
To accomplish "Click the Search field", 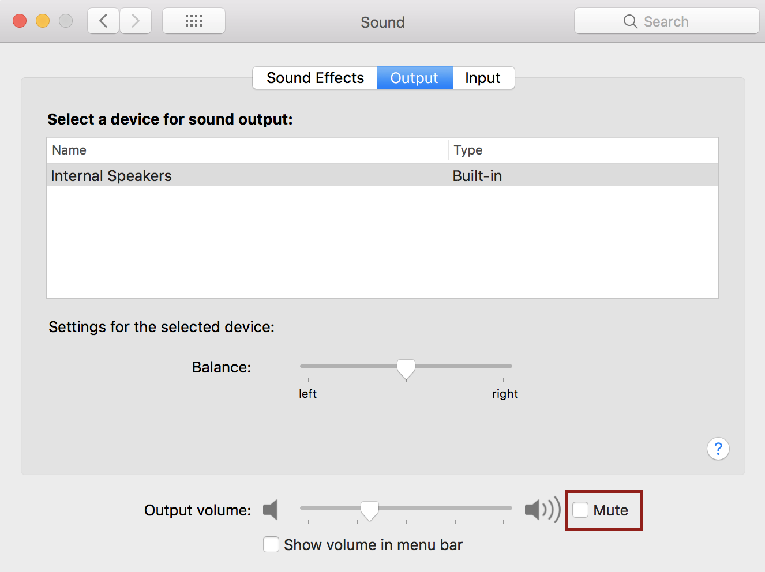I will tap(667, 21).
